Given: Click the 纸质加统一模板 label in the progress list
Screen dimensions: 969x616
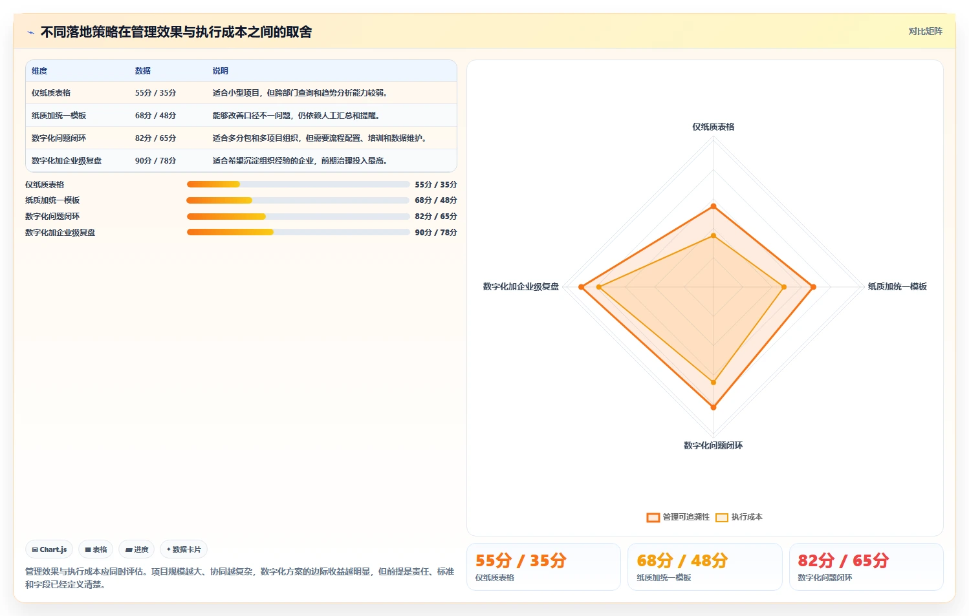Looking at the screenshot, I should (x=52, y=200).
